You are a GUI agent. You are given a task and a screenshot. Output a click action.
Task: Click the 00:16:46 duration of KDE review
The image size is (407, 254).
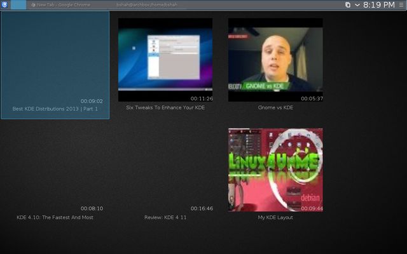(202, 208)
